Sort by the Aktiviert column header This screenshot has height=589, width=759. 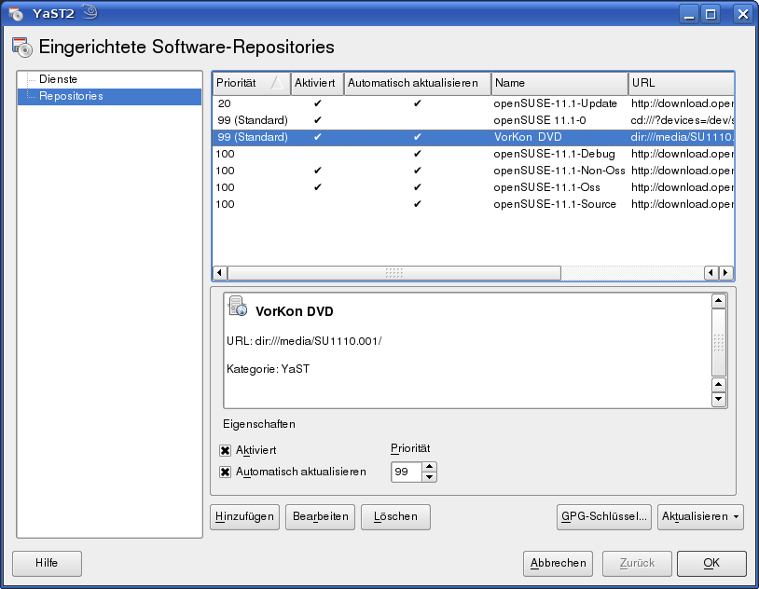(x=317, y=83)
